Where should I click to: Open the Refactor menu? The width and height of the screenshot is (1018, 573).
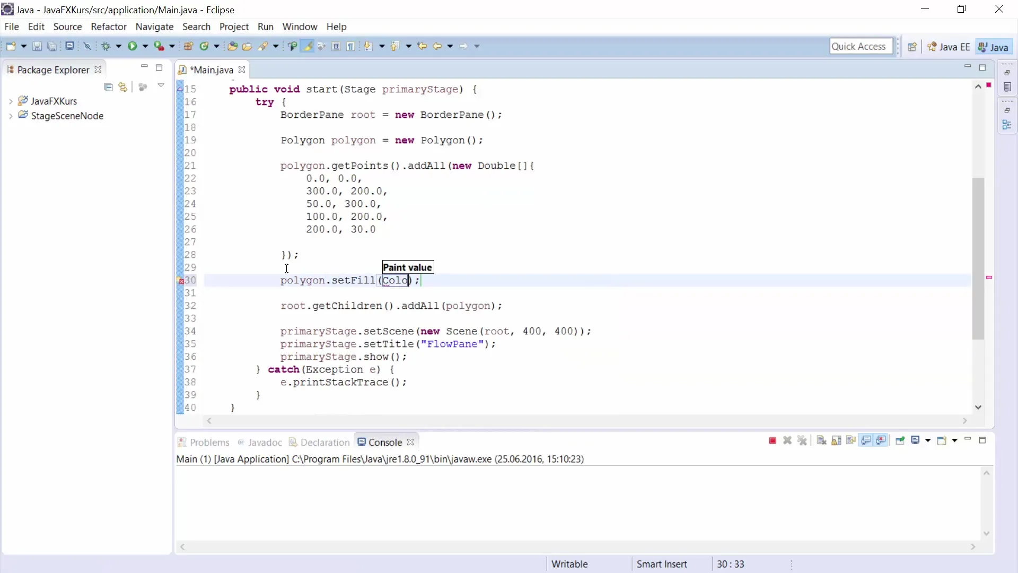coord(109,27)
